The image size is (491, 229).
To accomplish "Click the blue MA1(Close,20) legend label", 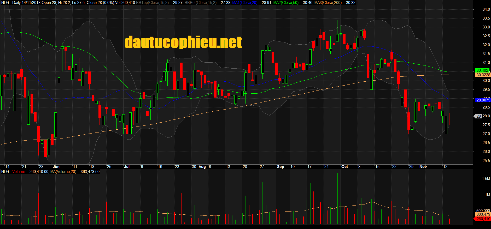I will click(245, 3).
